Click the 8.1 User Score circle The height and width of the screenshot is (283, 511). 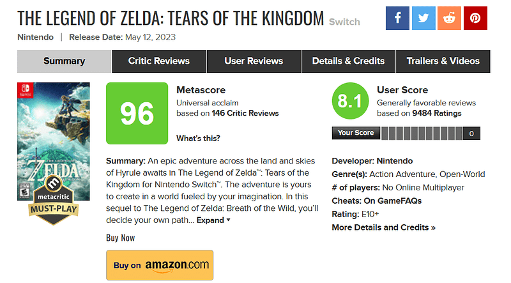point(350,102)
